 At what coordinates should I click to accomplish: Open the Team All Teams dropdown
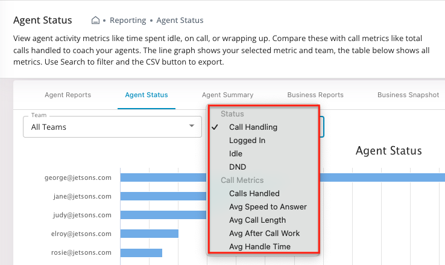click(112, 127)
